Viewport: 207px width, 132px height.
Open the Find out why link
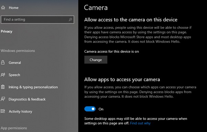click(x=140, y=123)
